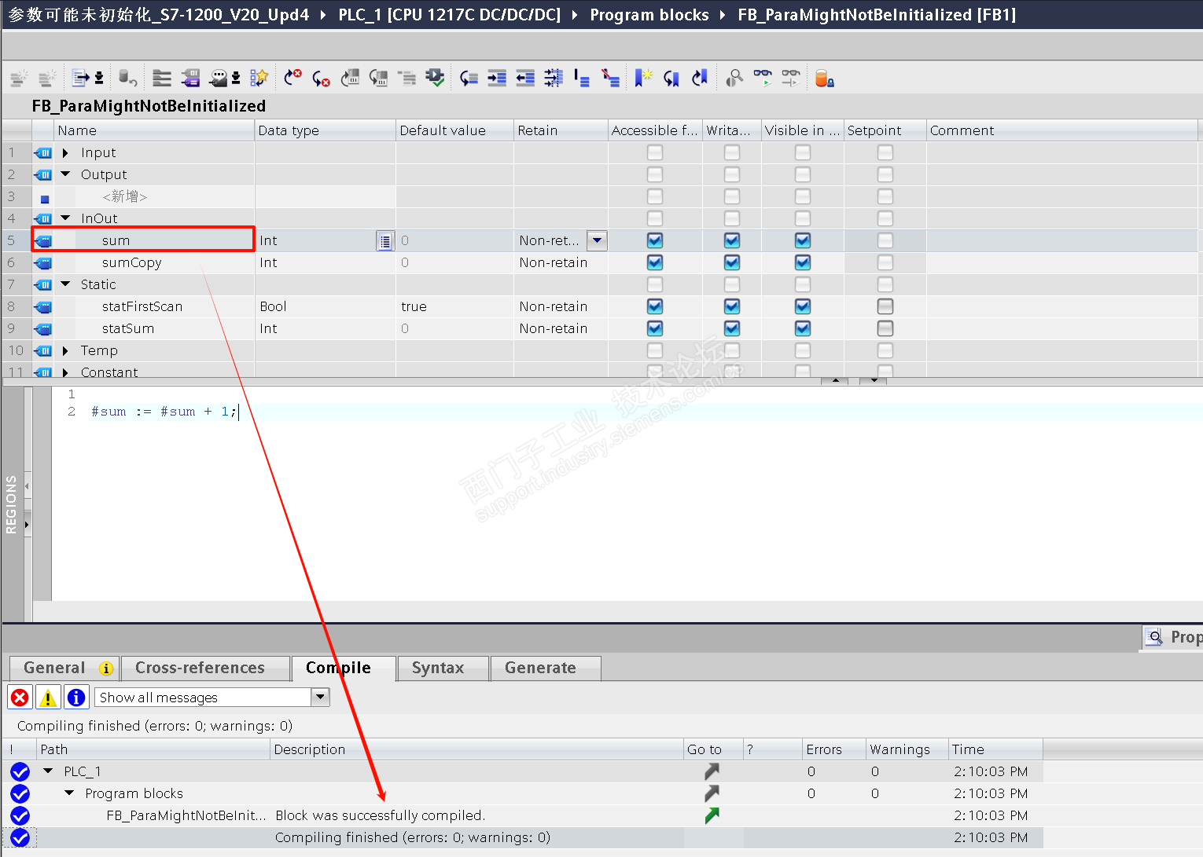Click the red strikethrough uncomment toolbar icon

point(610,78)
